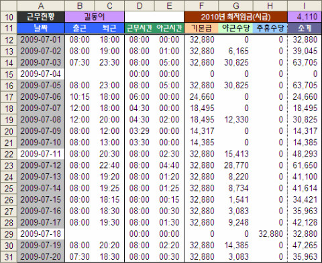Select column F header

pyautogui.click(x=201, y=6)
